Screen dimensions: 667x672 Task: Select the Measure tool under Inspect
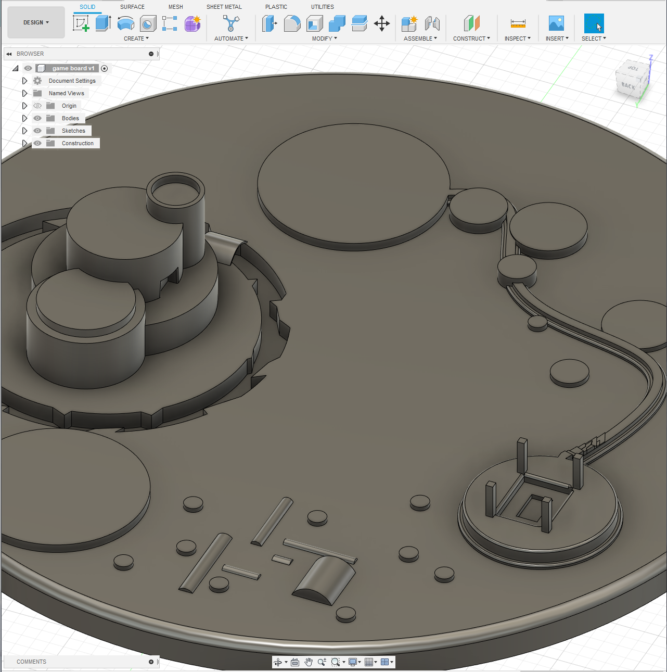click(517, 23)
